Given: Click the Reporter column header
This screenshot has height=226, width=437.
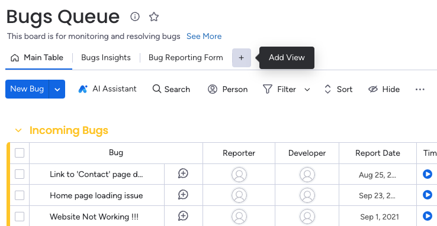Looking at the screenshot, I should point(239,153).
